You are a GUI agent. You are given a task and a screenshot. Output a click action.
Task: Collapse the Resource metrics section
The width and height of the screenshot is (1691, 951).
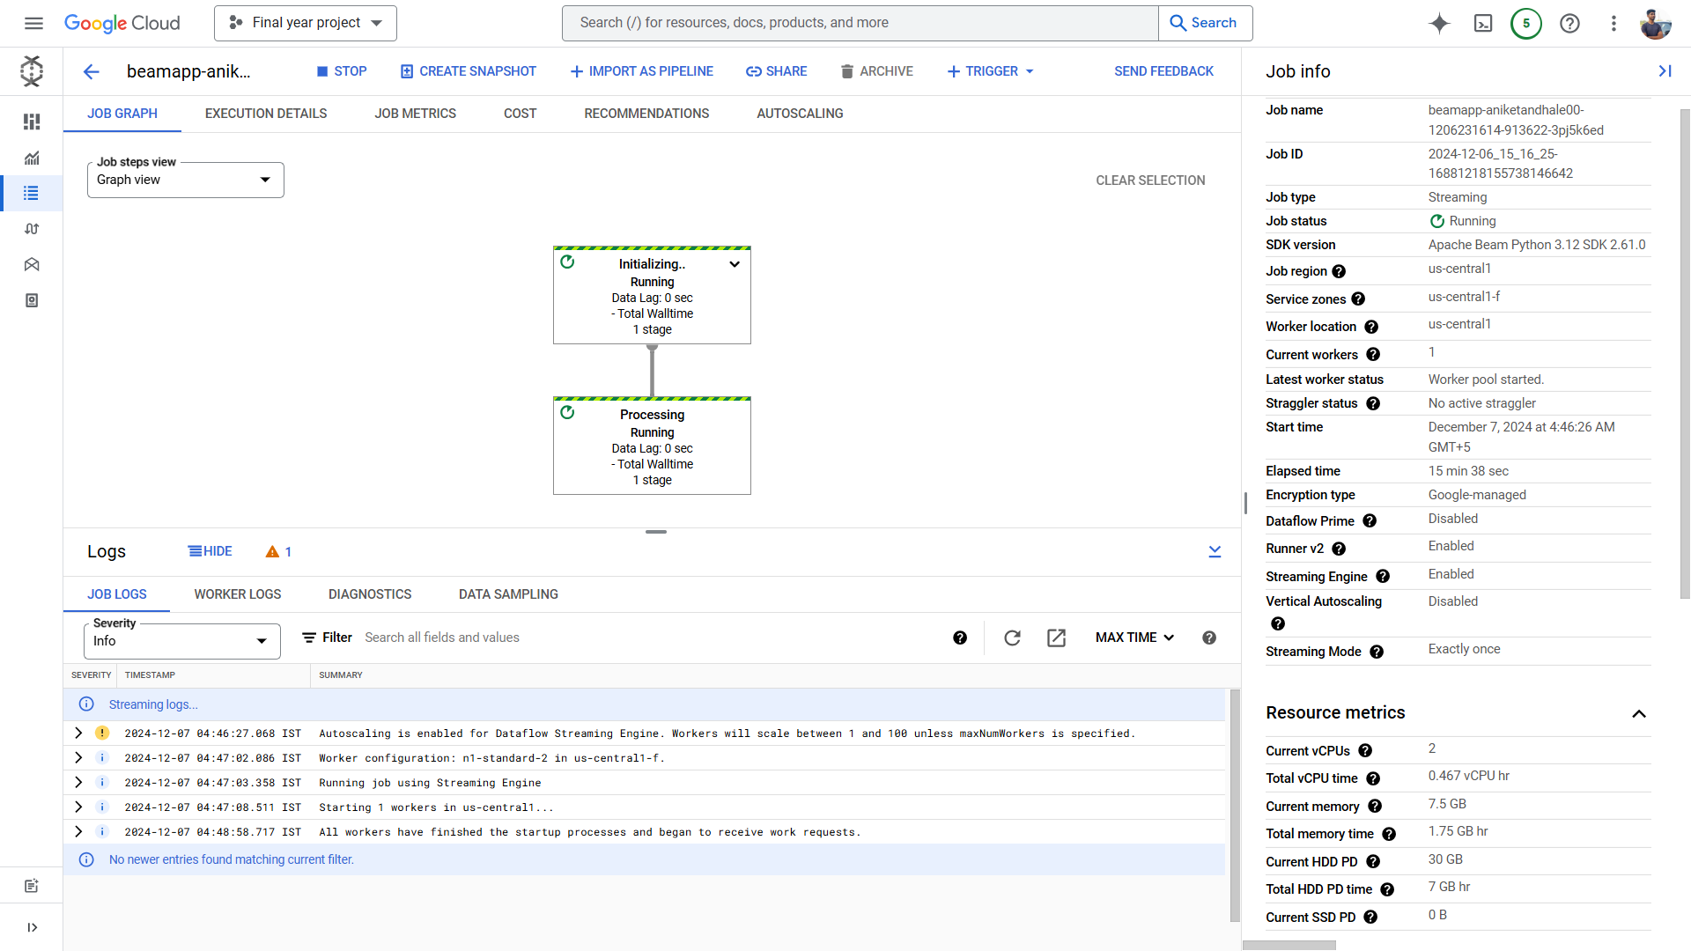1638,713
